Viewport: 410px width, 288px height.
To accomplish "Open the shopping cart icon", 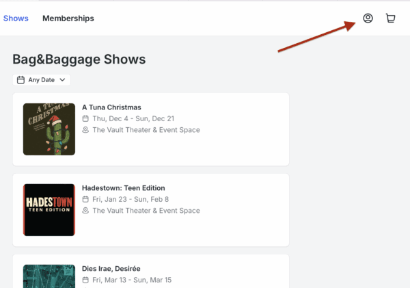I will 390,18.
